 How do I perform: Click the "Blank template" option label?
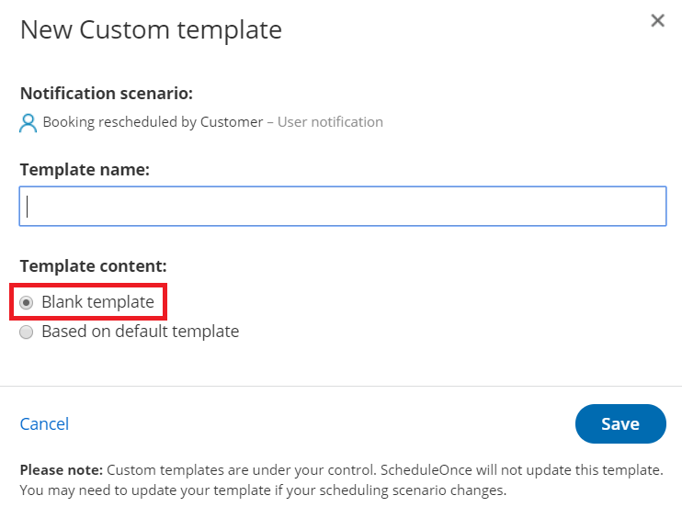[x=97, y=302]
